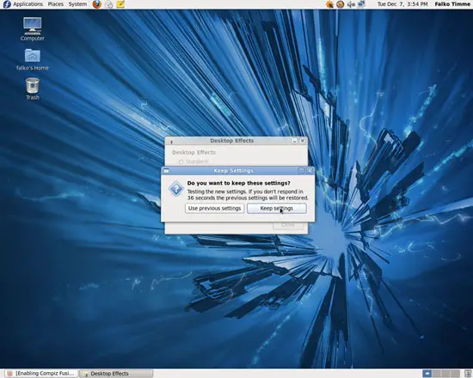Open the mail launcher icon in panel

pyautogui.click(x=109, y=4)
